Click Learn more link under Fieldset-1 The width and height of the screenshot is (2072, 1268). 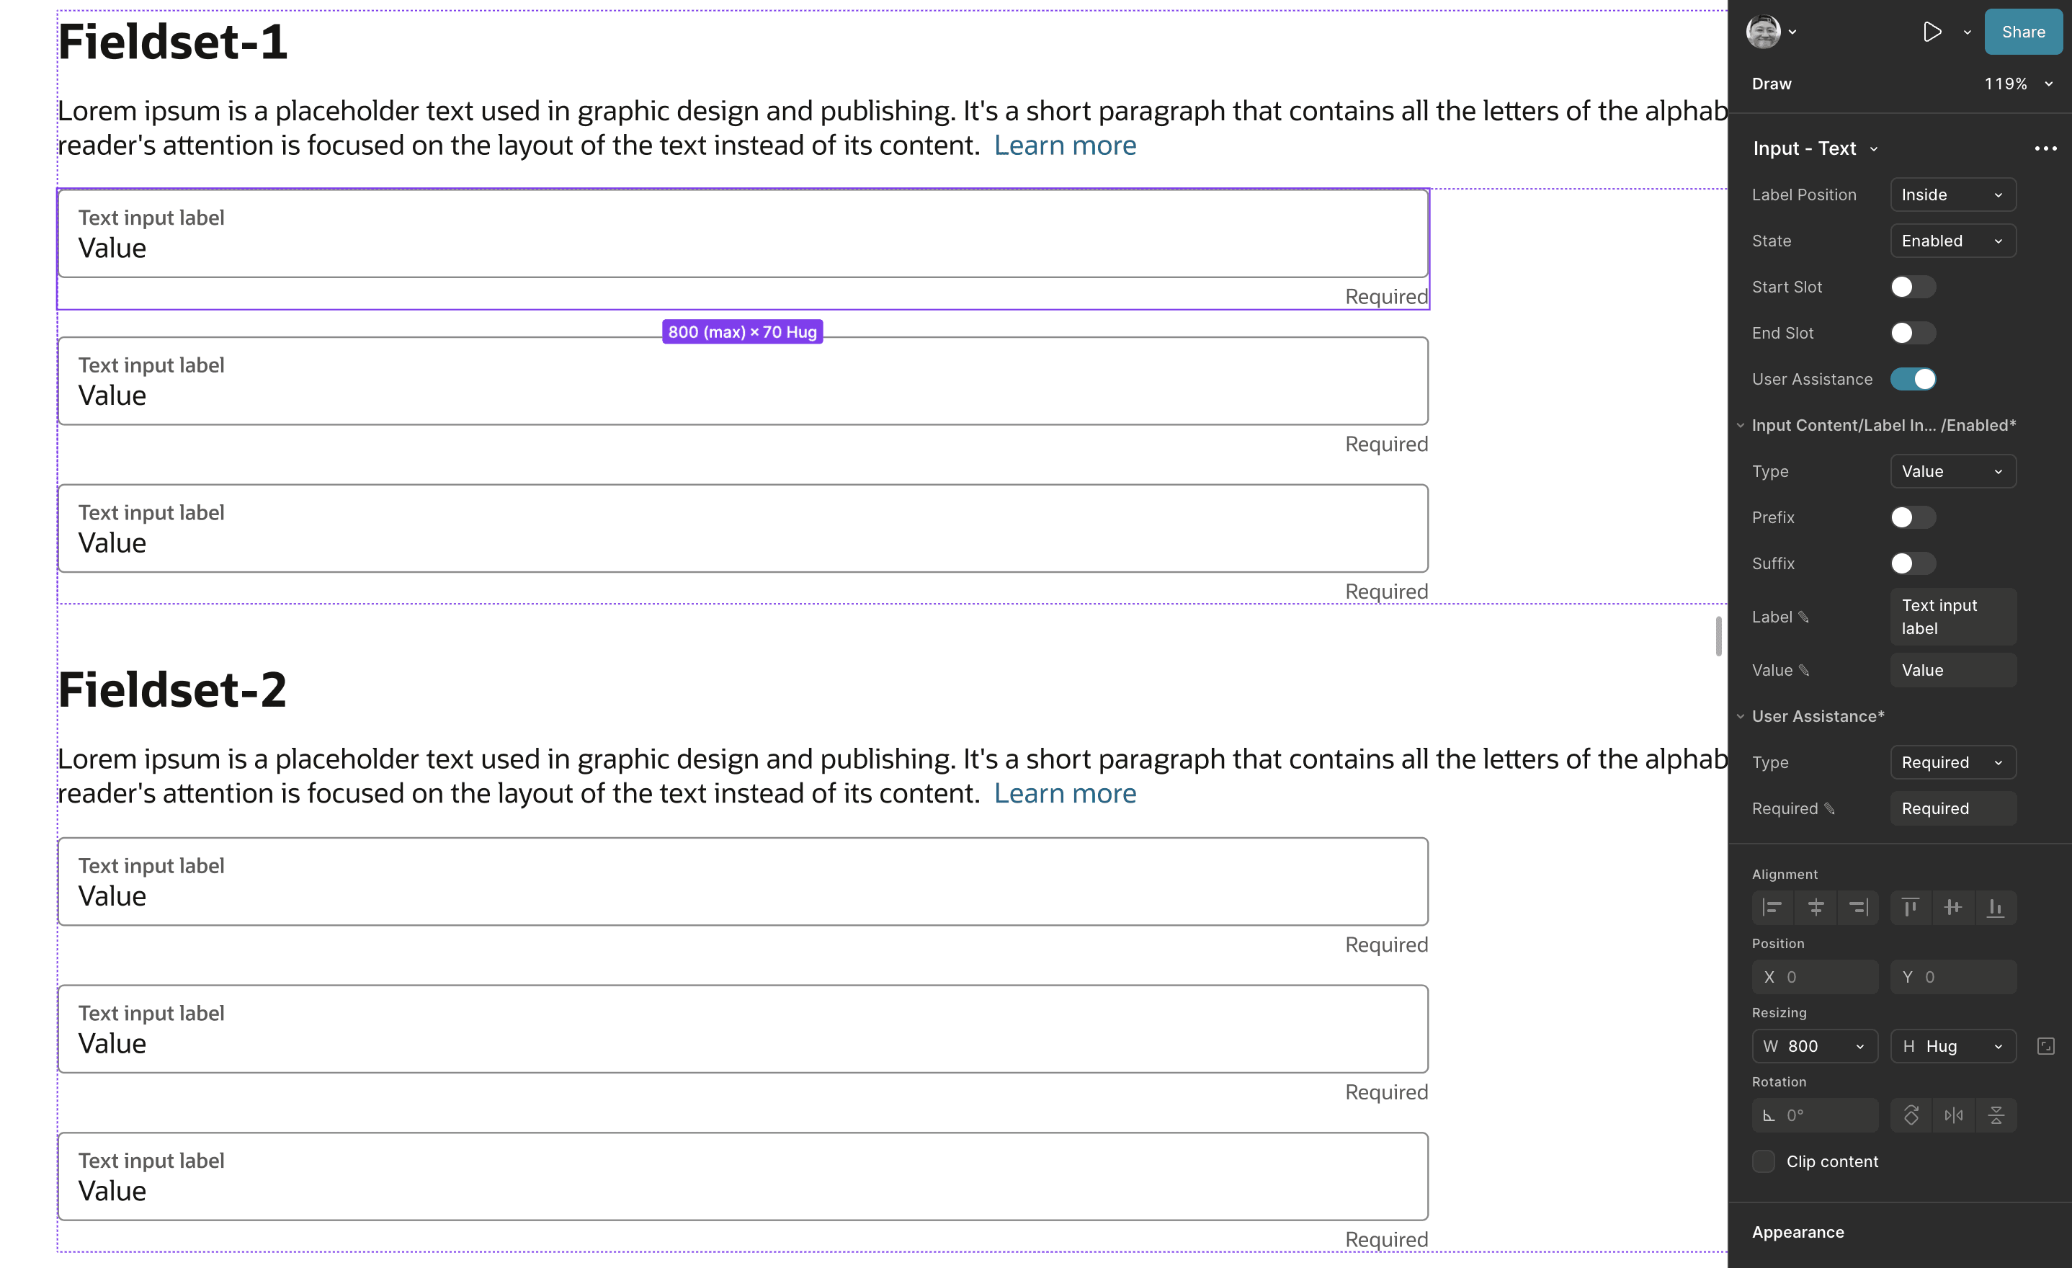click(x=1065, y=146)
